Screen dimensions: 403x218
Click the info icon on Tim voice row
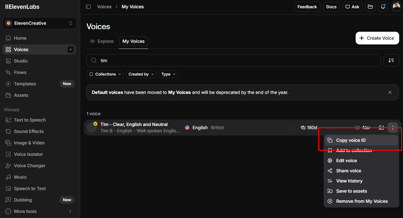[x=293, y=128]
